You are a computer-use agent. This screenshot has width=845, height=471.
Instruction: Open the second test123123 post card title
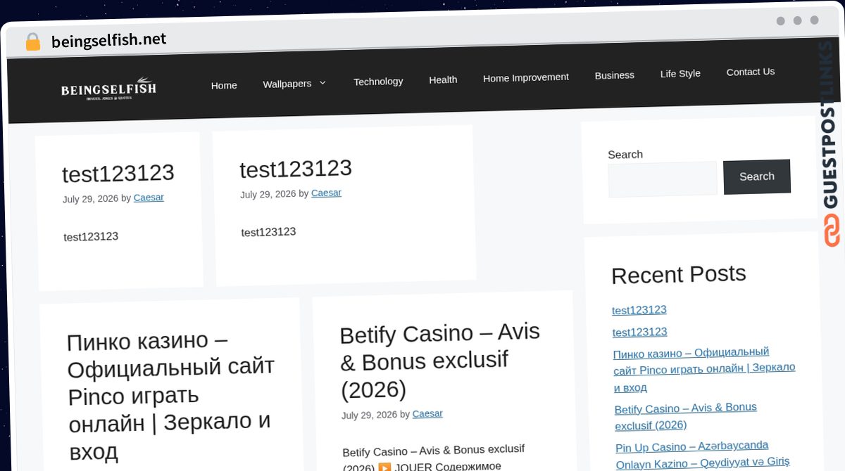point(296,169)
